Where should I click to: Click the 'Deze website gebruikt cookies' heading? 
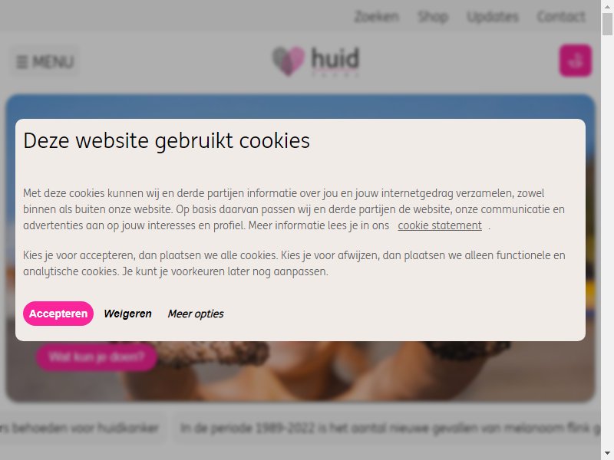(167, 141)
